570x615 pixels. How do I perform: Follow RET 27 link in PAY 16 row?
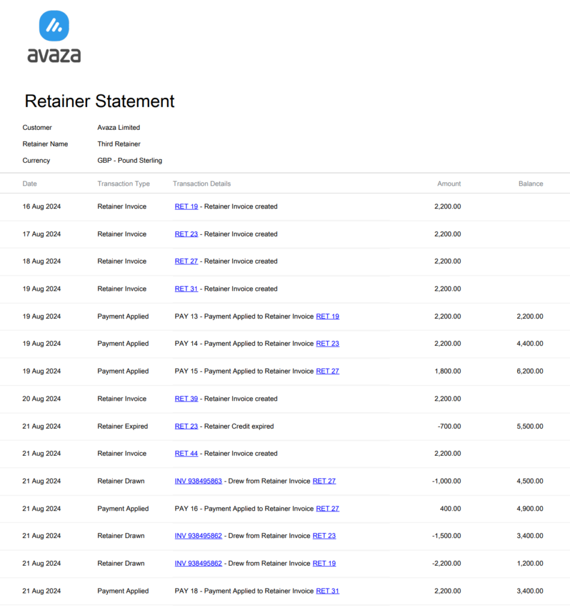[x=327, y=509]
